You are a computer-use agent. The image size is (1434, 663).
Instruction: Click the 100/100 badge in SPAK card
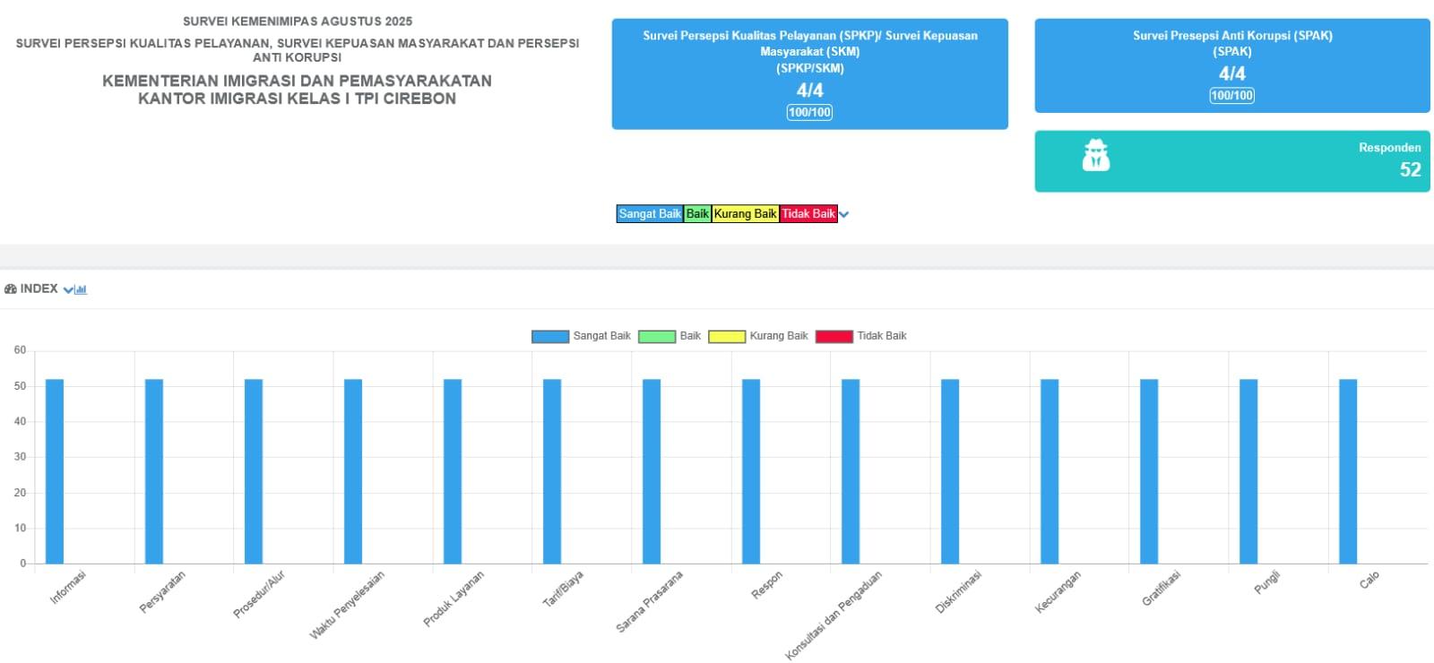tap(1232, 96)
